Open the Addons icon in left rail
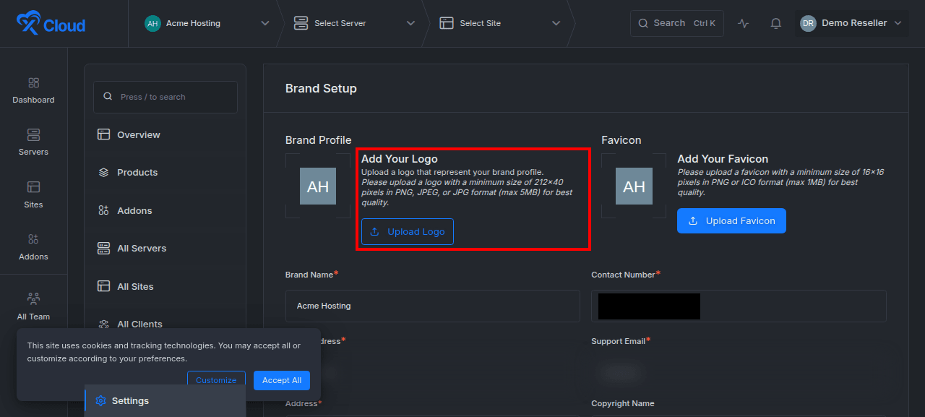Viewport: 925px width, 417px height. pyautogui.click(x=33, y=239)
